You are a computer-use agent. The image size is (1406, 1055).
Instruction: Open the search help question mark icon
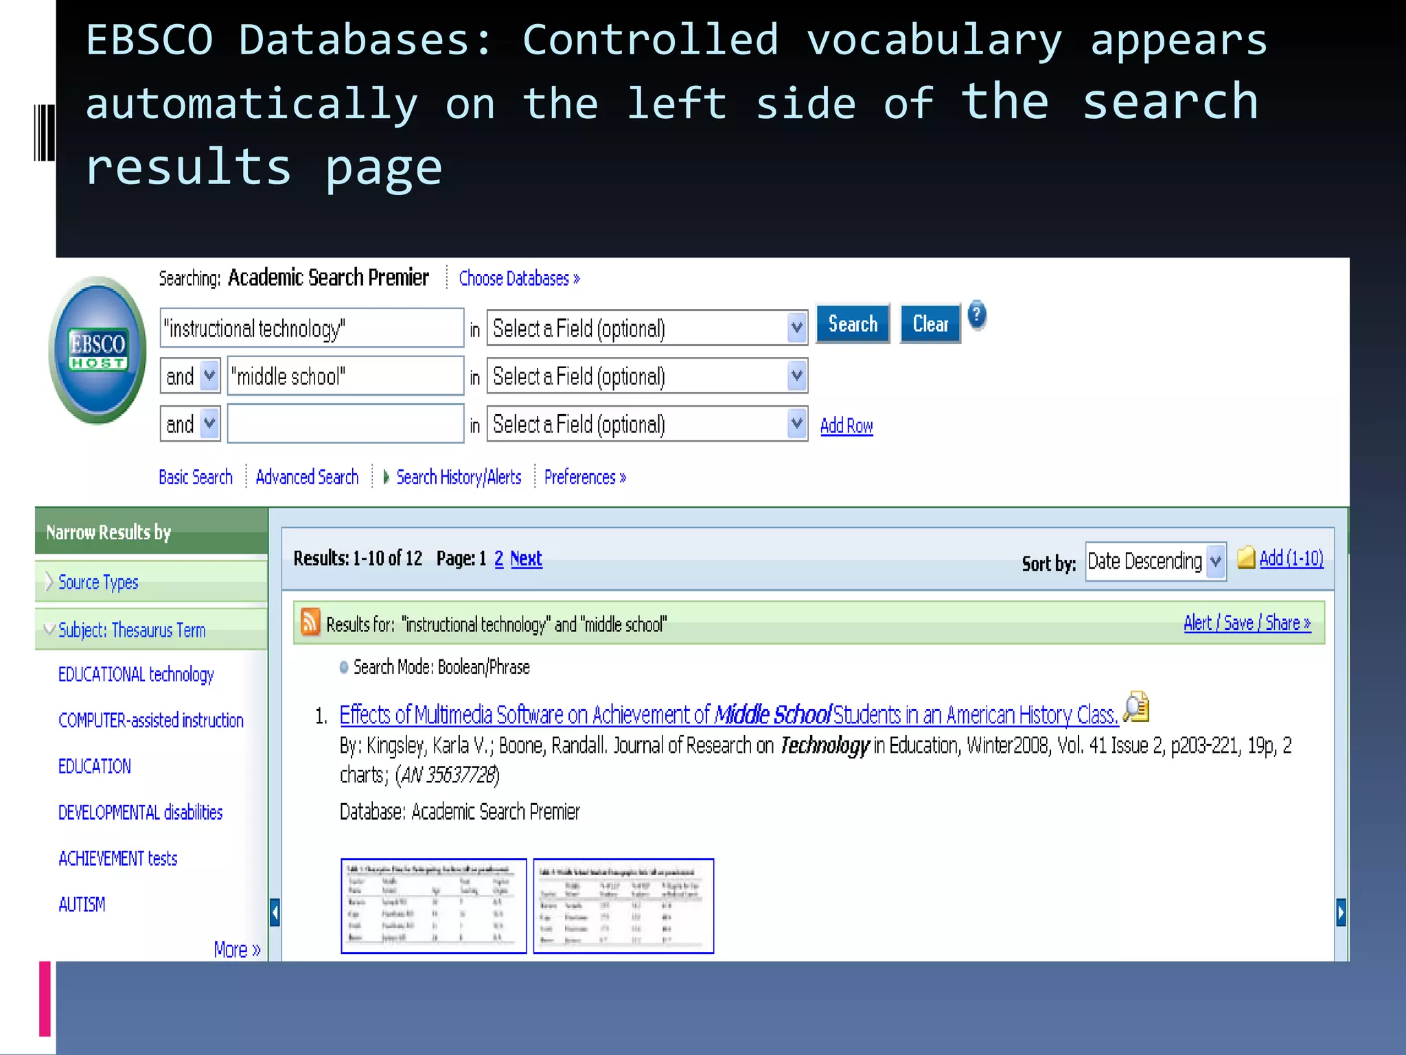point(977,316)
